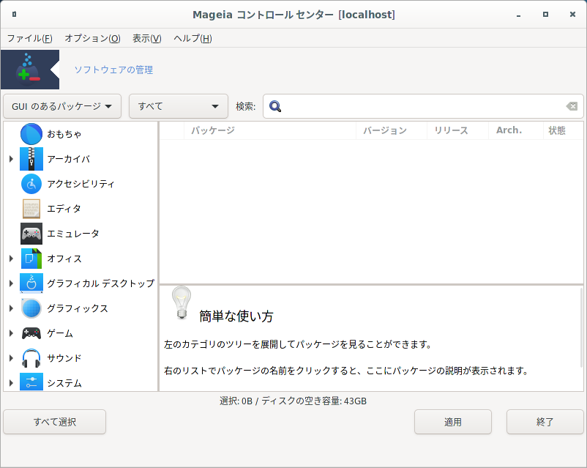Click the software management header icon

[x=30, y=70]
